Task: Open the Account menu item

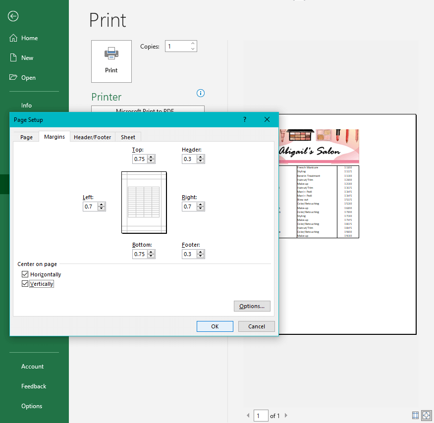Action: click(33, 367)
